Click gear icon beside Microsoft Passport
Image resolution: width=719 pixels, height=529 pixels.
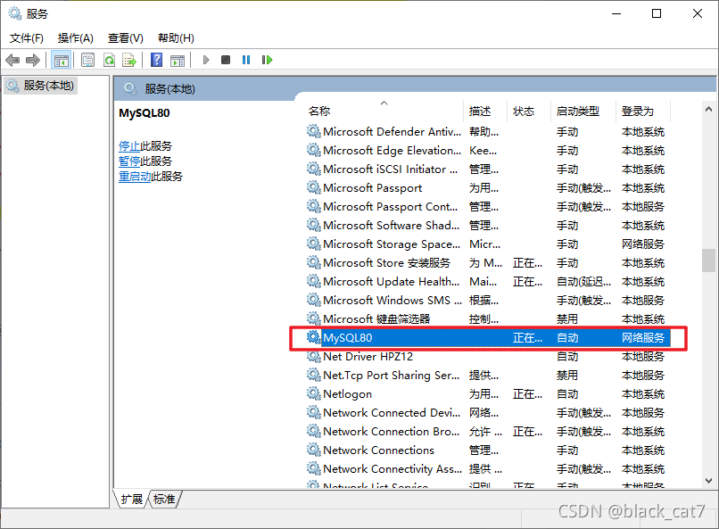pos(314,188)
